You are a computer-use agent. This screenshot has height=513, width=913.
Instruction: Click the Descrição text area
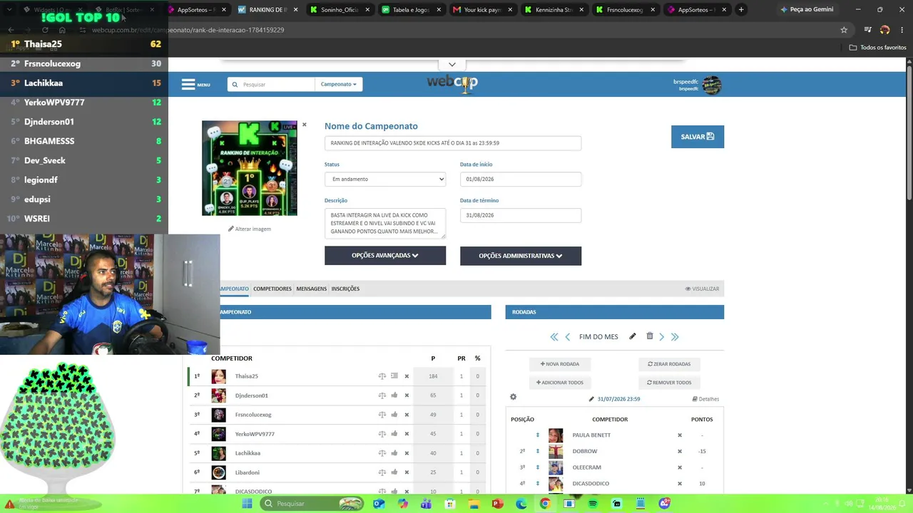385,223
